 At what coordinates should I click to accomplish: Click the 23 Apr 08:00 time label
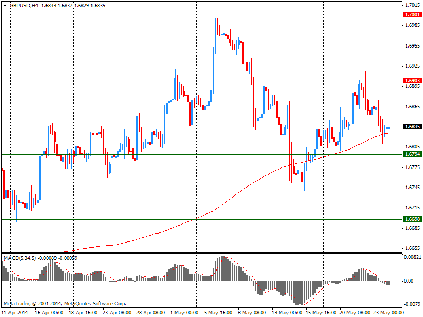117,313
